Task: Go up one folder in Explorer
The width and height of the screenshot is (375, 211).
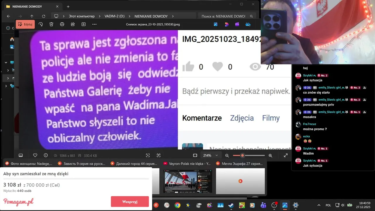Action: [x=32, y=16]
